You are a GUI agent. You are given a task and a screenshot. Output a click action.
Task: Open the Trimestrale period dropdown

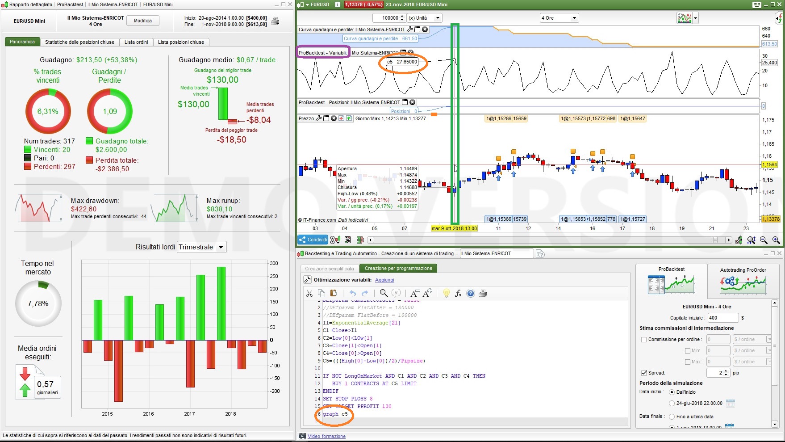(202, 247)
